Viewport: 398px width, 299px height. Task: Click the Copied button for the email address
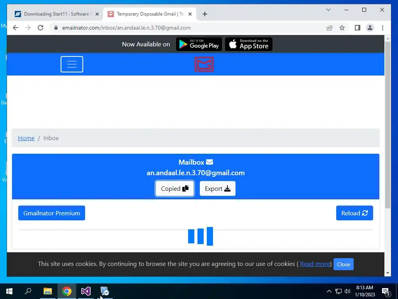coord(175,188)
